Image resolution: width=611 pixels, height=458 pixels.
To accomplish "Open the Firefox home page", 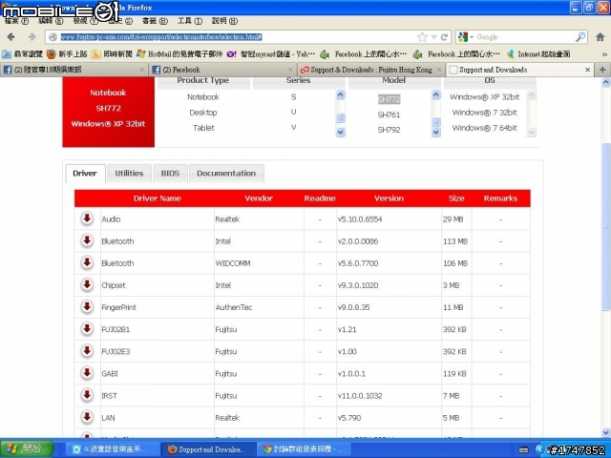I will coord(600,37).
